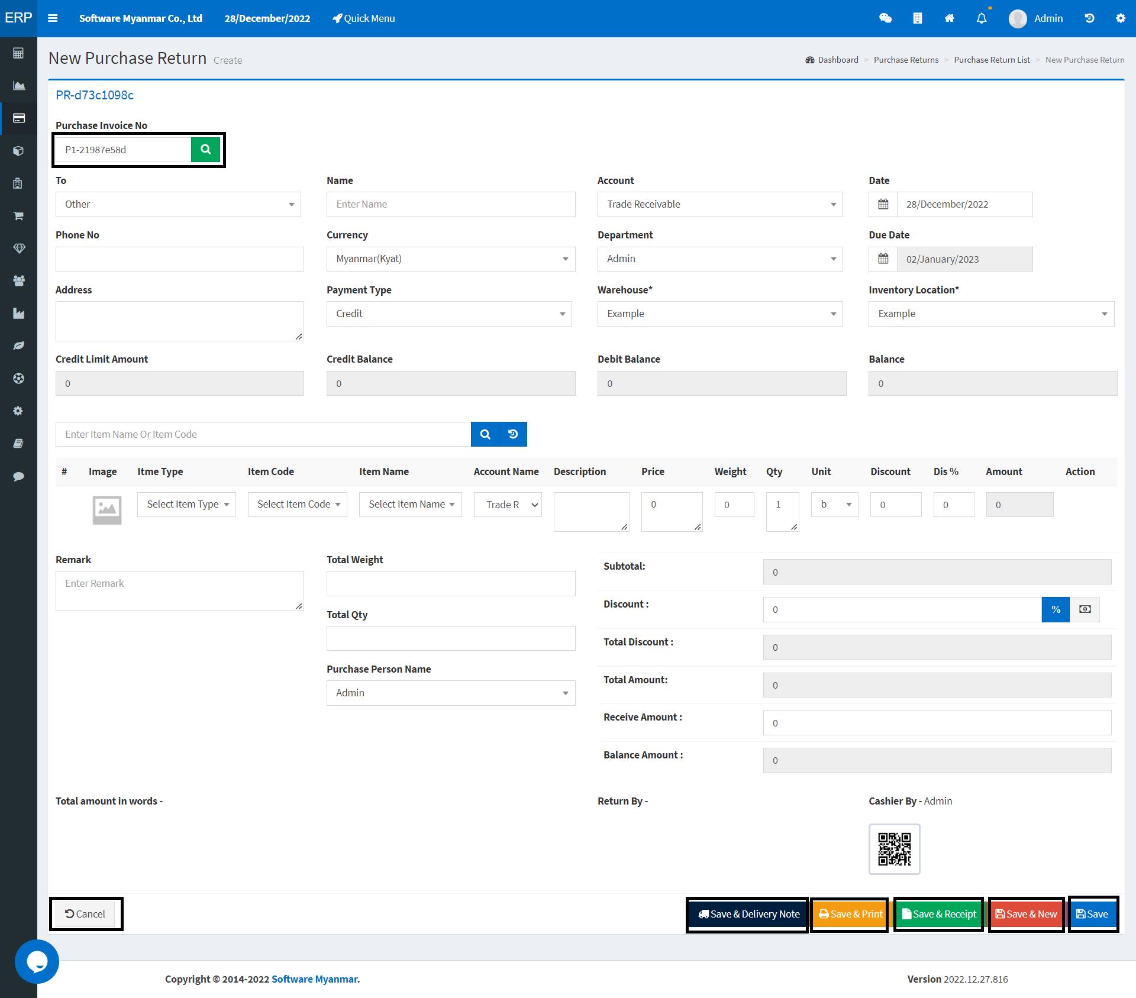Open settings gear in top bar
Viewport: 1136px width, 998px height.
point(1121,18)
